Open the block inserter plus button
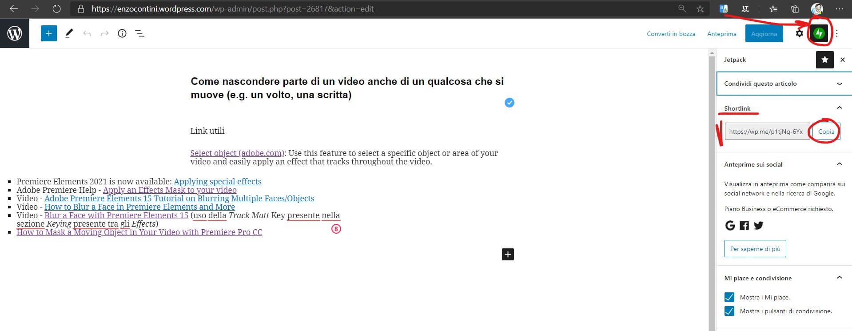 [x=49, y=33]
